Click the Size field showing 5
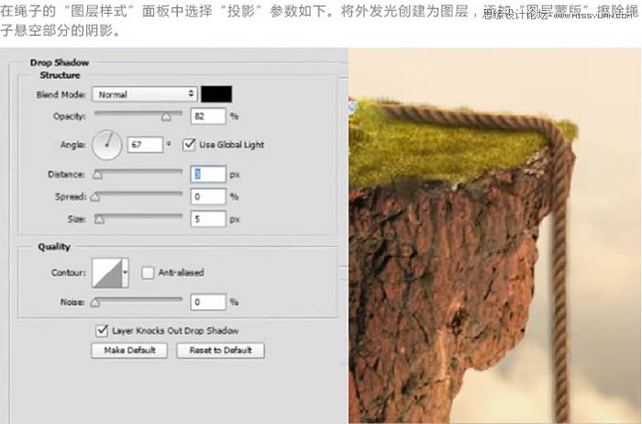Viewport: 642px width, 424px height. tap(208, 219)
